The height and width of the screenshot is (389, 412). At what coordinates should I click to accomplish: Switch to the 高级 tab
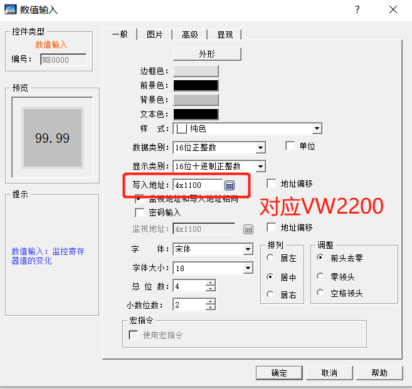coord(190,34)
